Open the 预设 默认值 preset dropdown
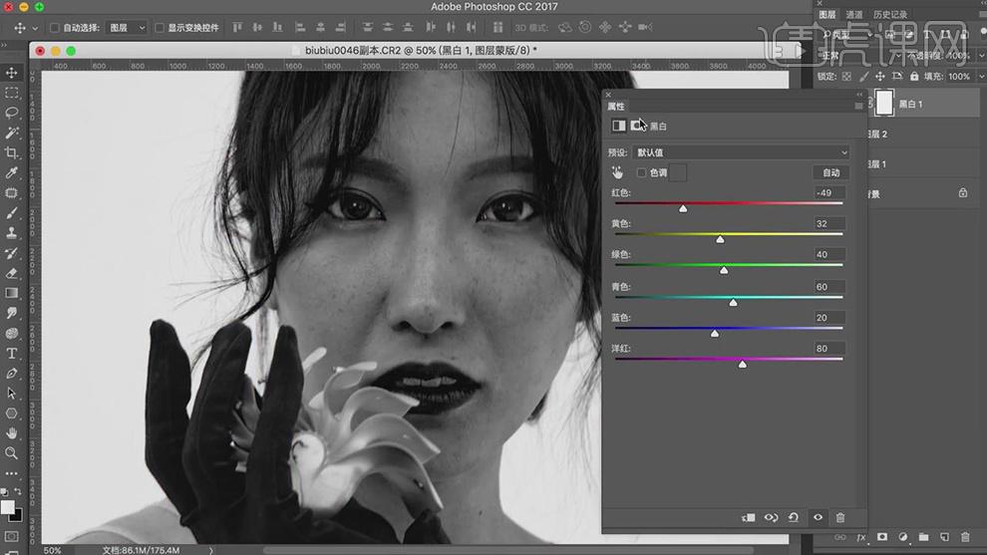 coord(741,152)
